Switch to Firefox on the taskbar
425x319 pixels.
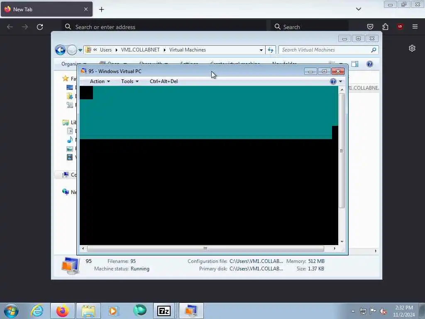[x=63, y=311]
